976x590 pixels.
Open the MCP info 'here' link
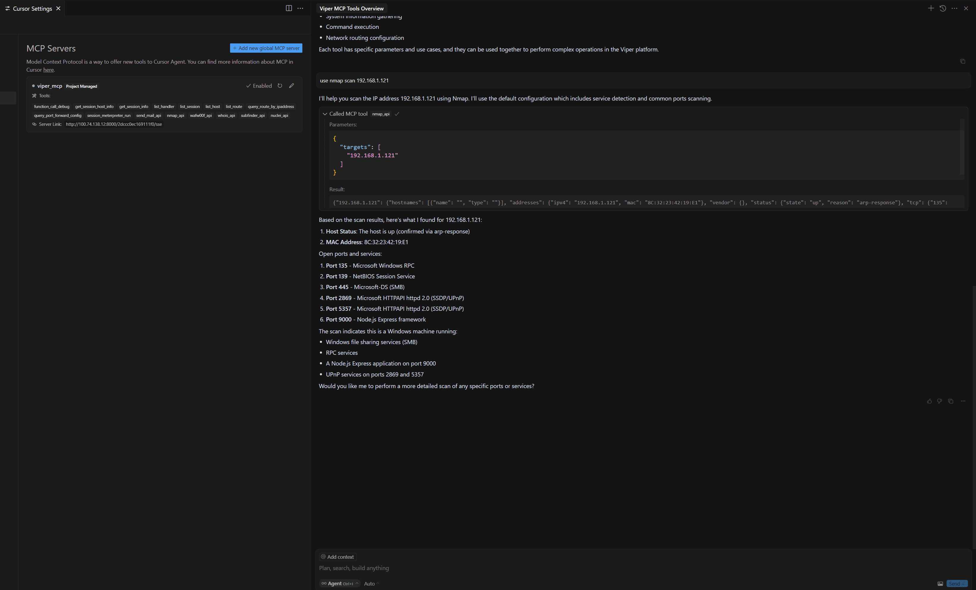tap(48, 70)
